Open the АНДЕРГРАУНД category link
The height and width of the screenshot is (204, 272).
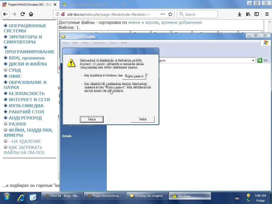coord(25,118)
